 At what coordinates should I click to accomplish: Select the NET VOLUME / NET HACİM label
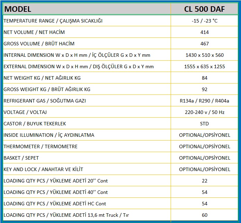point(34,32)
